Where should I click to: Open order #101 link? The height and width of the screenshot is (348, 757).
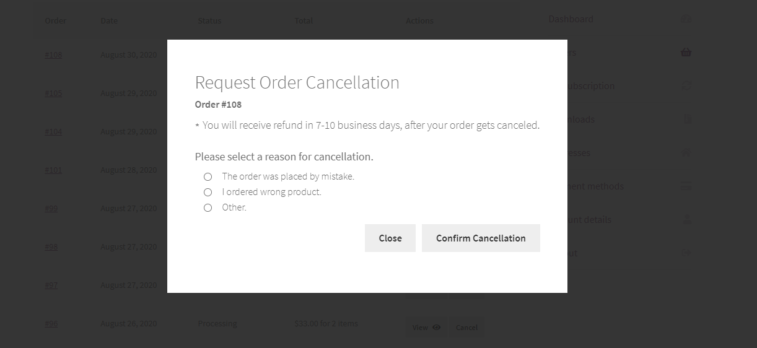53,170
